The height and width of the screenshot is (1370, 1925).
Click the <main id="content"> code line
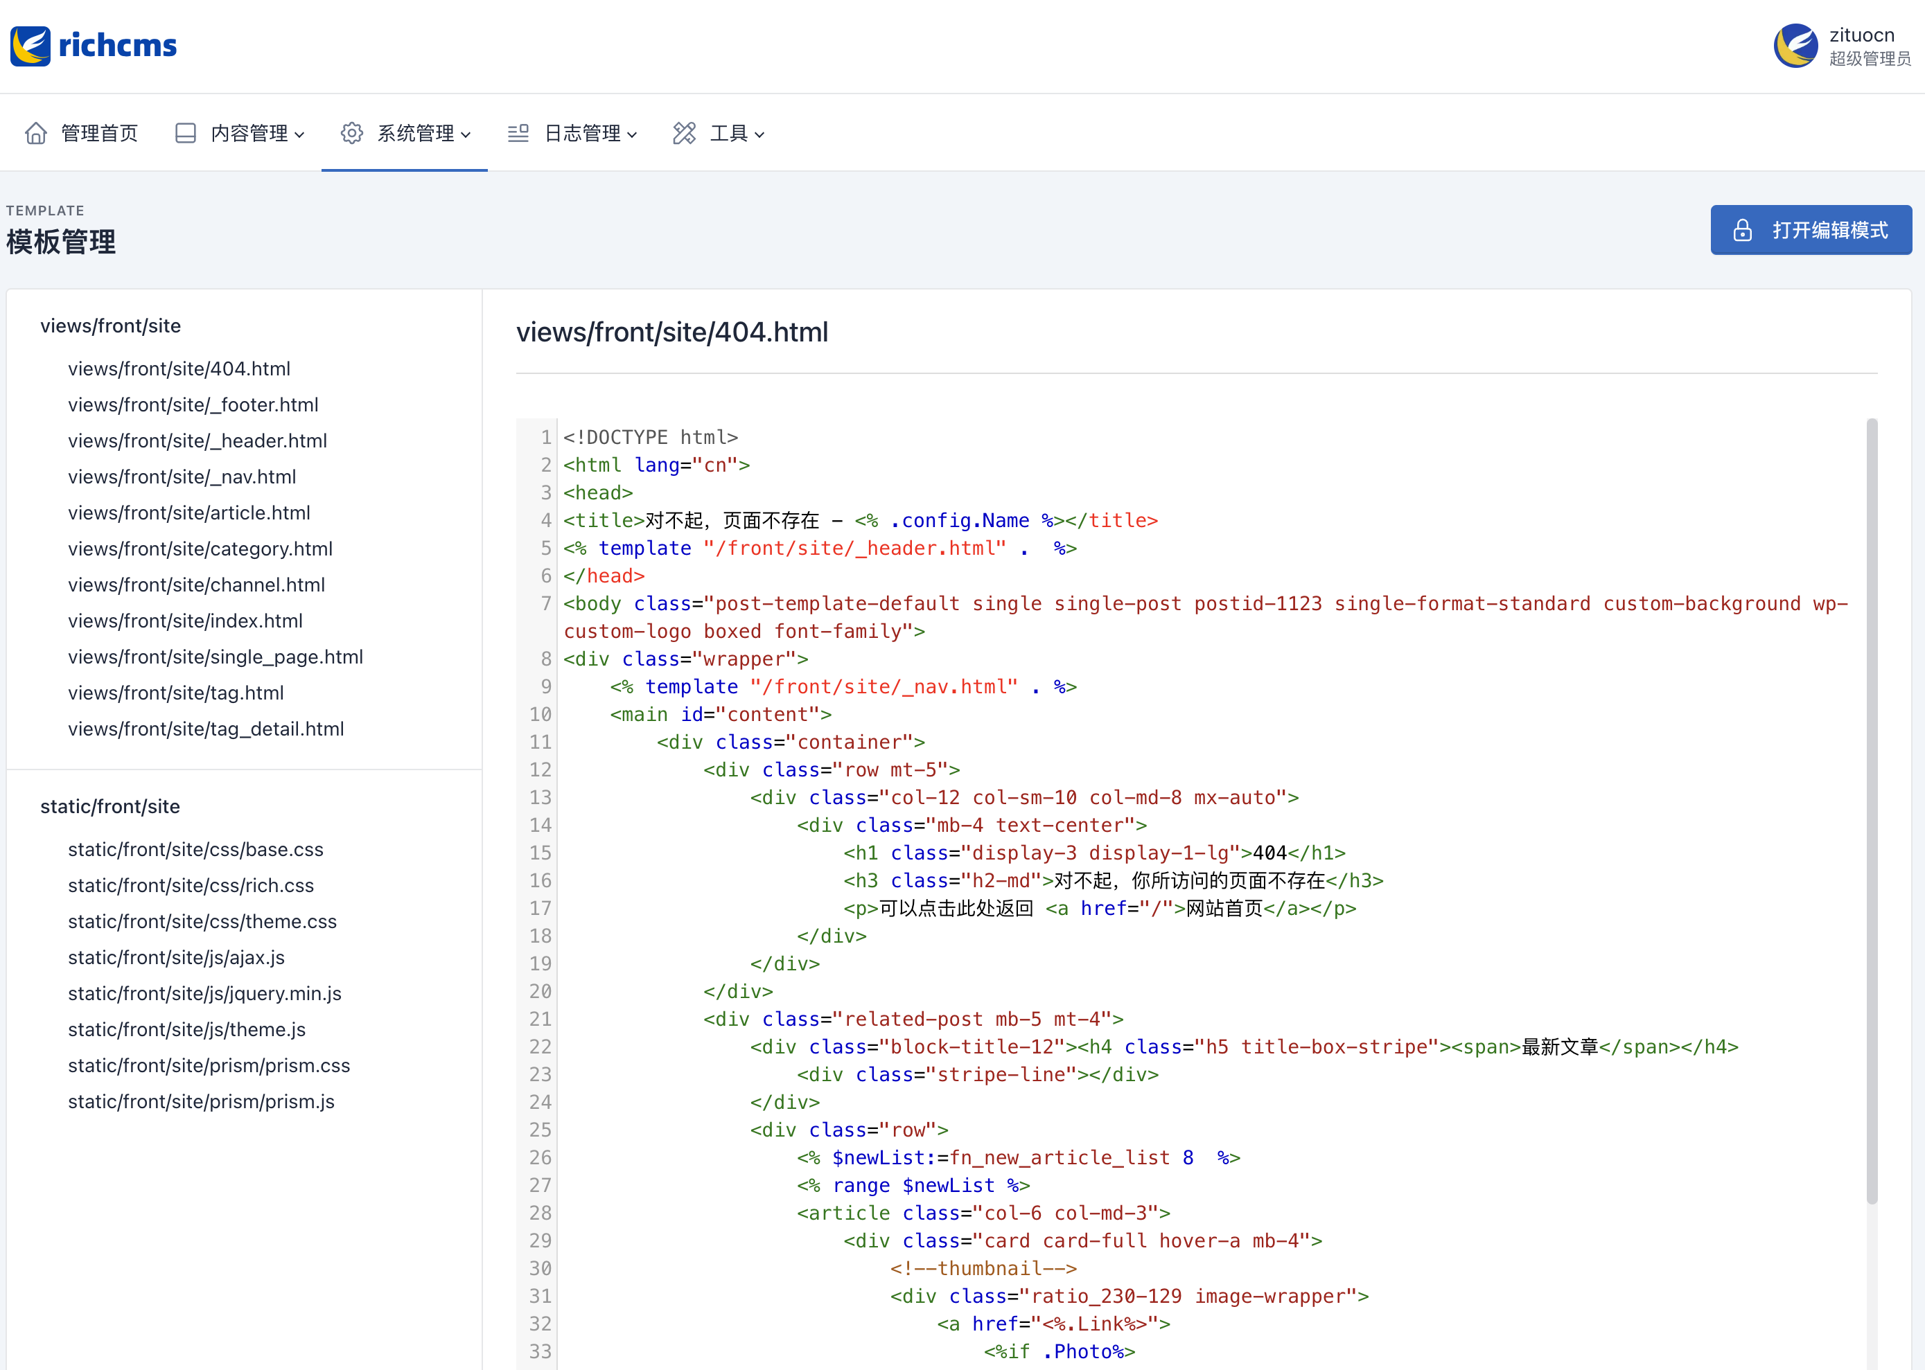click(721, 715)
